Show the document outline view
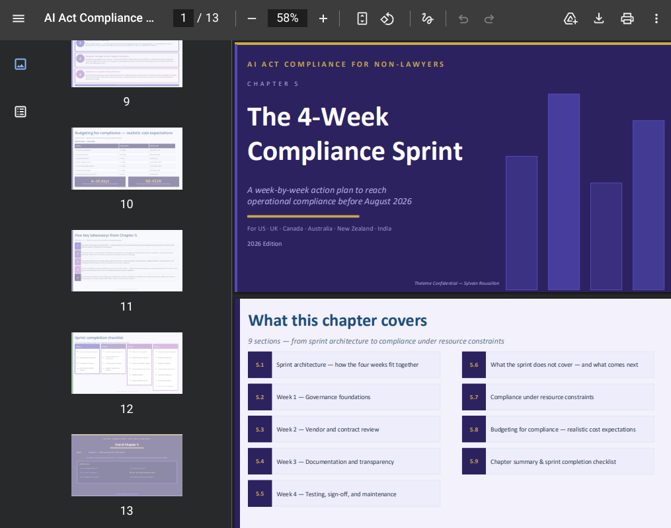This screenshot has width=671, height=528. click(20, 112)
